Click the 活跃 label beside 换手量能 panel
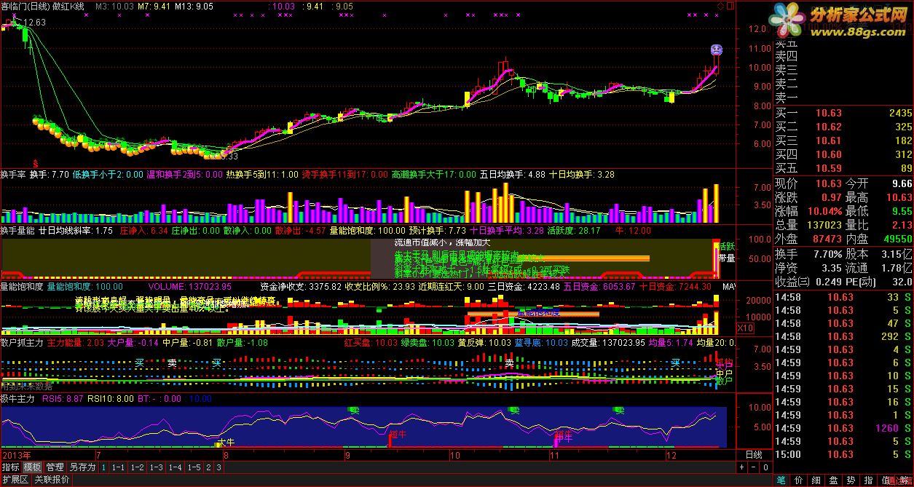 pos(726,245)
